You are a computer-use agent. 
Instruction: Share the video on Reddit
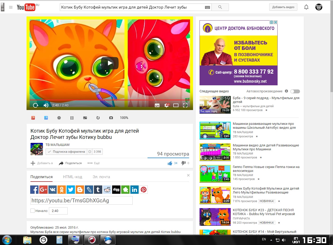[107, 190]
